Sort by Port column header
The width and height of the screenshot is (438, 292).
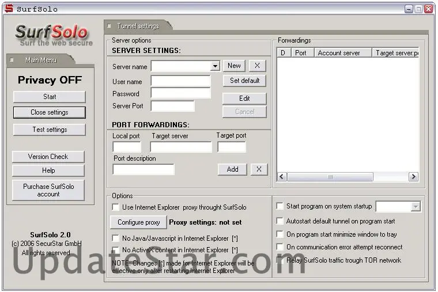[302, 53]
